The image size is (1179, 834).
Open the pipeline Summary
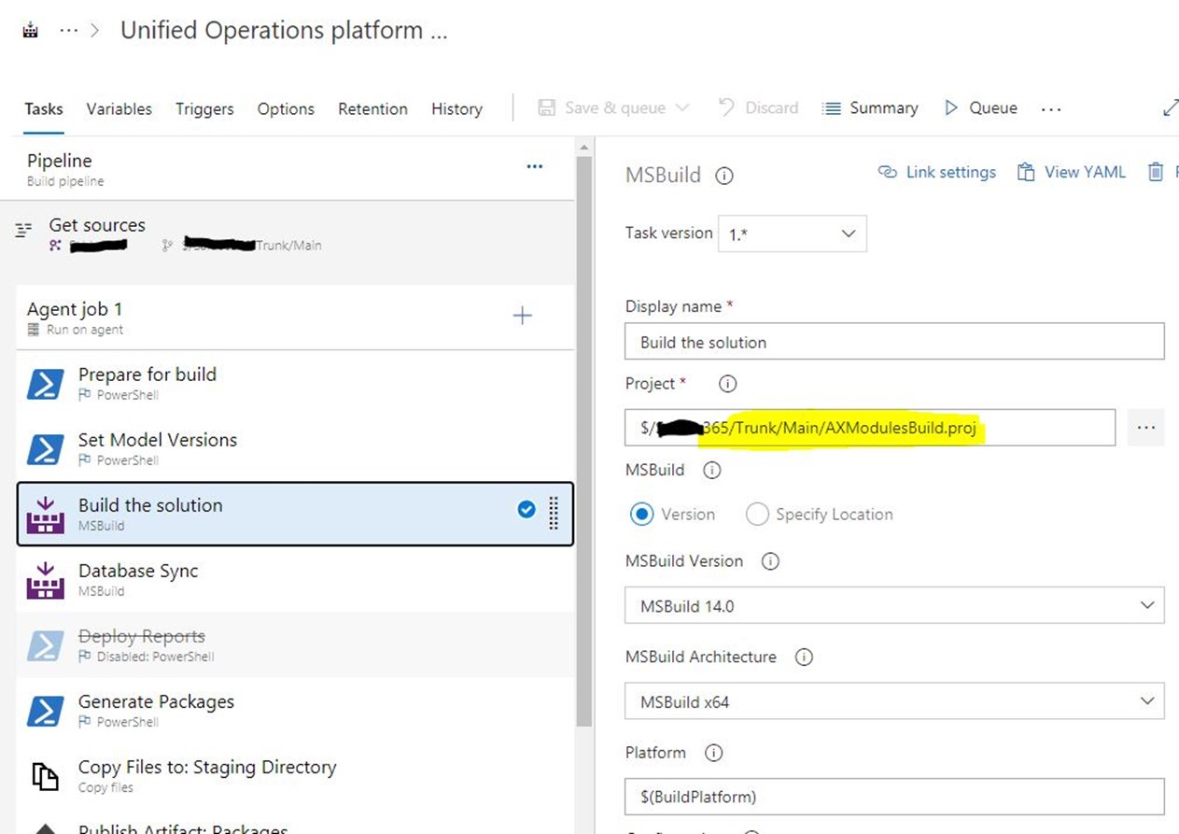coord(870,107)
